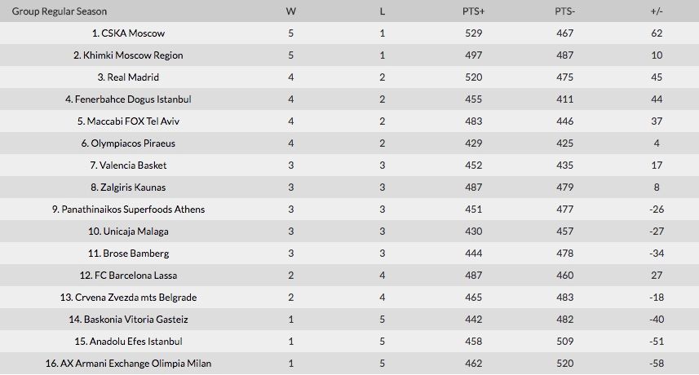The height and width of the screenshot is (375, 699).
Task: Click the CSKA Moscow team name
Action: (134, 33)
